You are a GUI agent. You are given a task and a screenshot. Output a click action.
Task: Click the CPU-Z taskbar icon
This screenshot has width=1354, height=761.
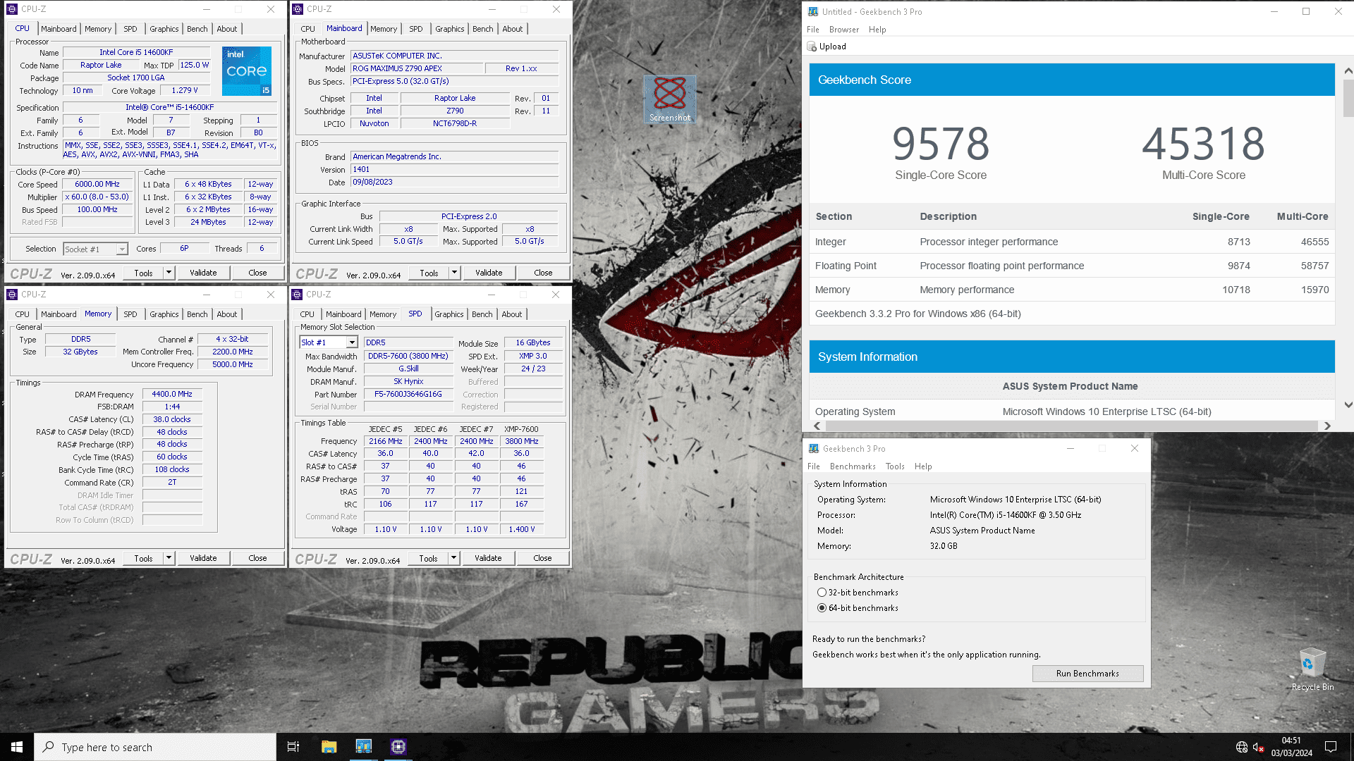point(398,747)
